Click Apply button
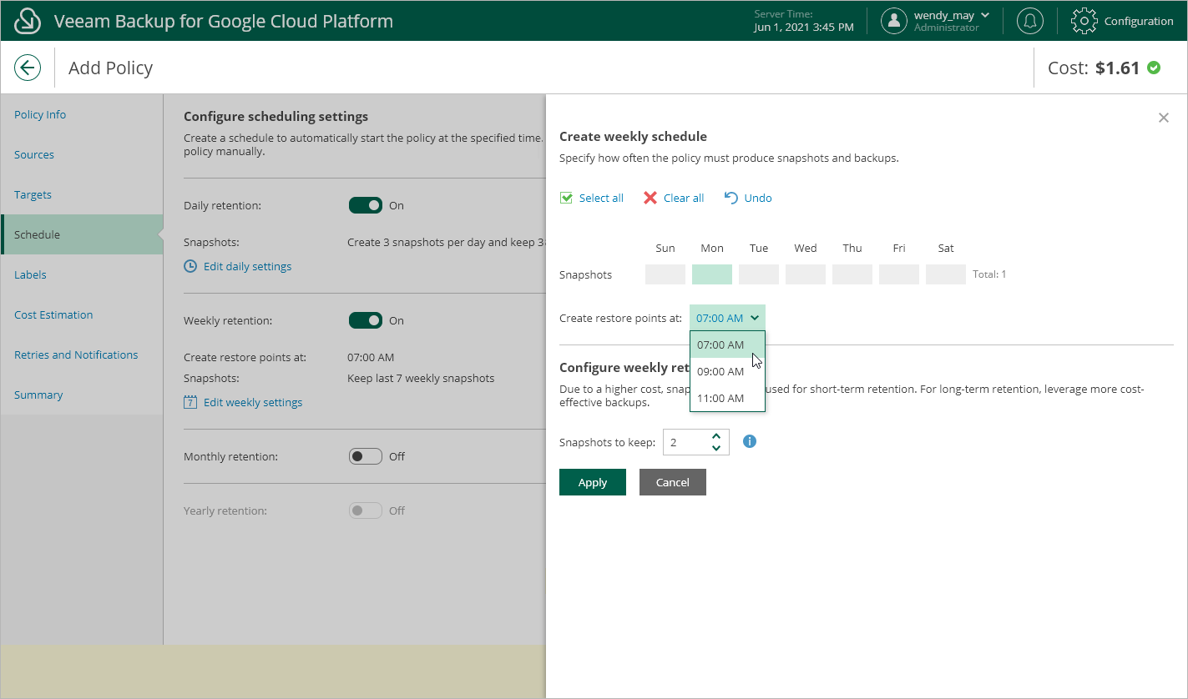 593,482
